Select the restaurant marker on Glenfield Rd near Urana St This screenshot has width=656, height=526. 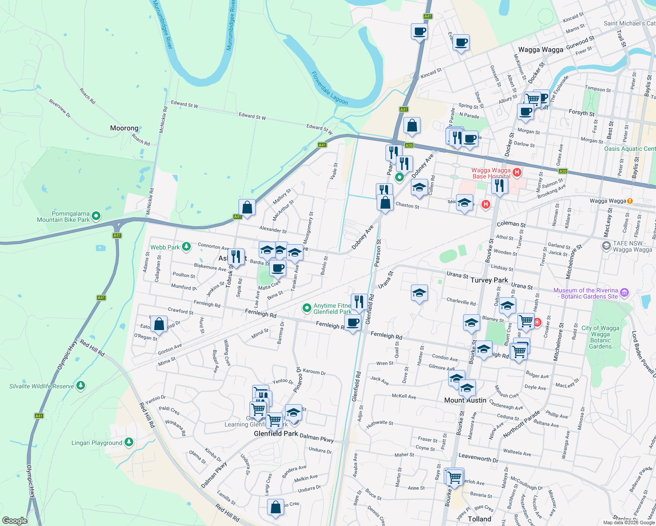(359, 302)
